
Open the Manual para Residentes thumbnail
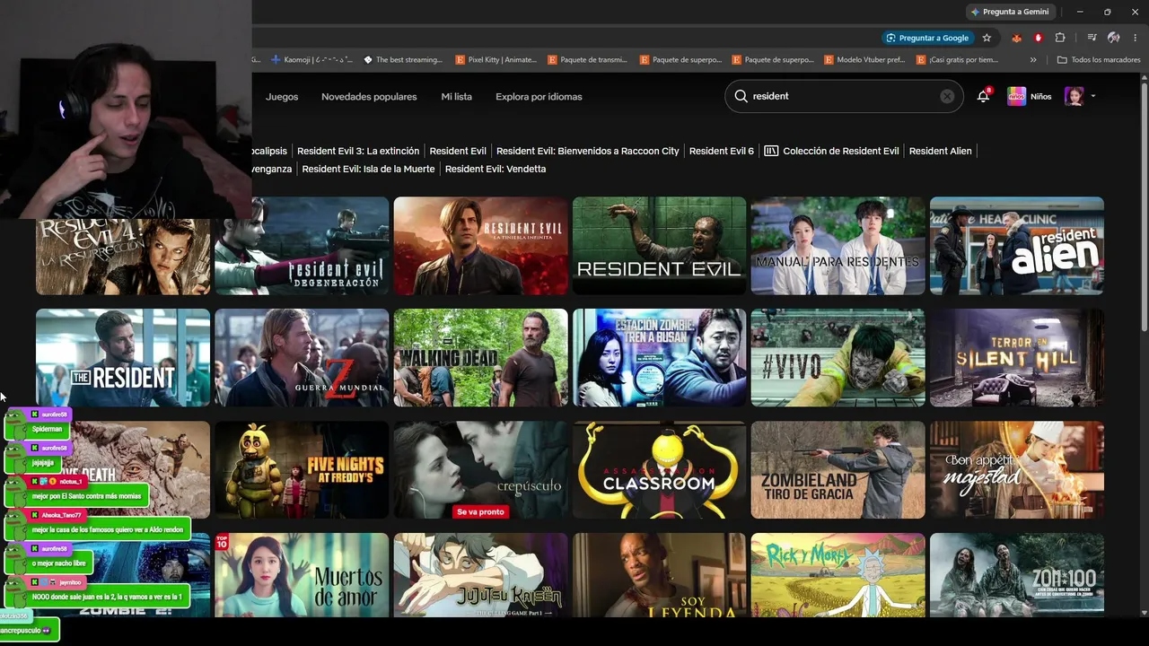coord(838,246)
